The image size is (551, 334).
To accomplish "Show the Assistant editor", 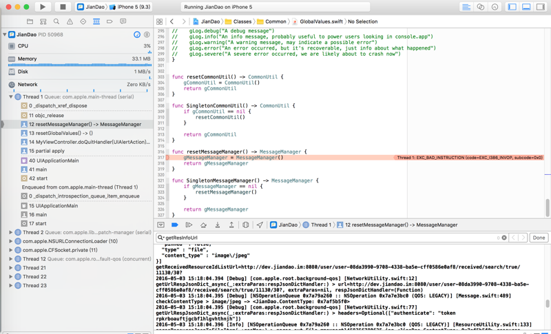I will [481, 7].
